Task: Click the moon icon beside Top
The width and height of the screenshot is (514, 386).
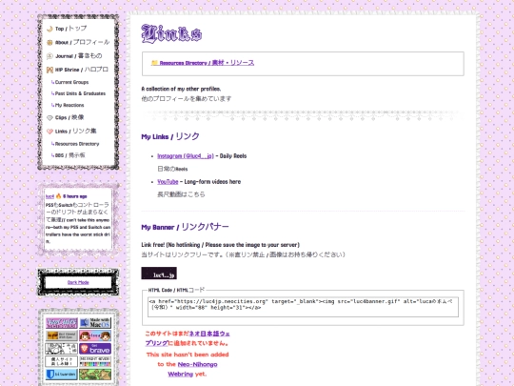Action: pyautogui.click(x=49, y=29)
